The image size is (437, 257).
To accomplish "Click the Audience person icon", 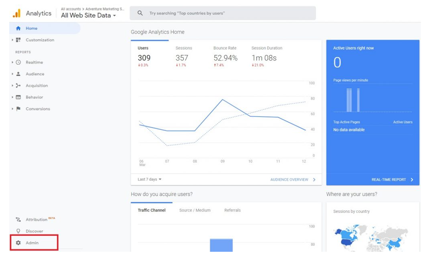I will (x=18, y=74).
